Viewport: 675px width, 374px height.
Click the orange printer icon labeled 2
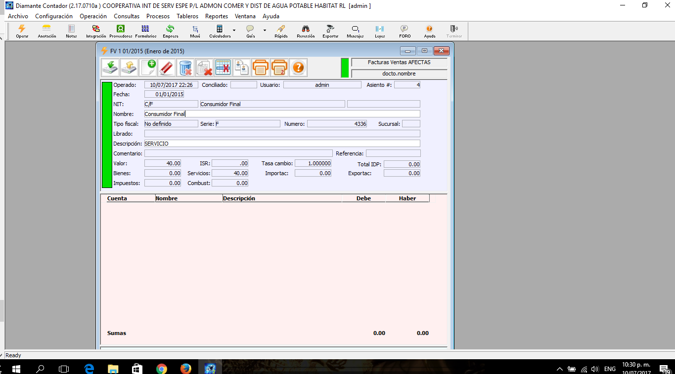tap(279, 67)
